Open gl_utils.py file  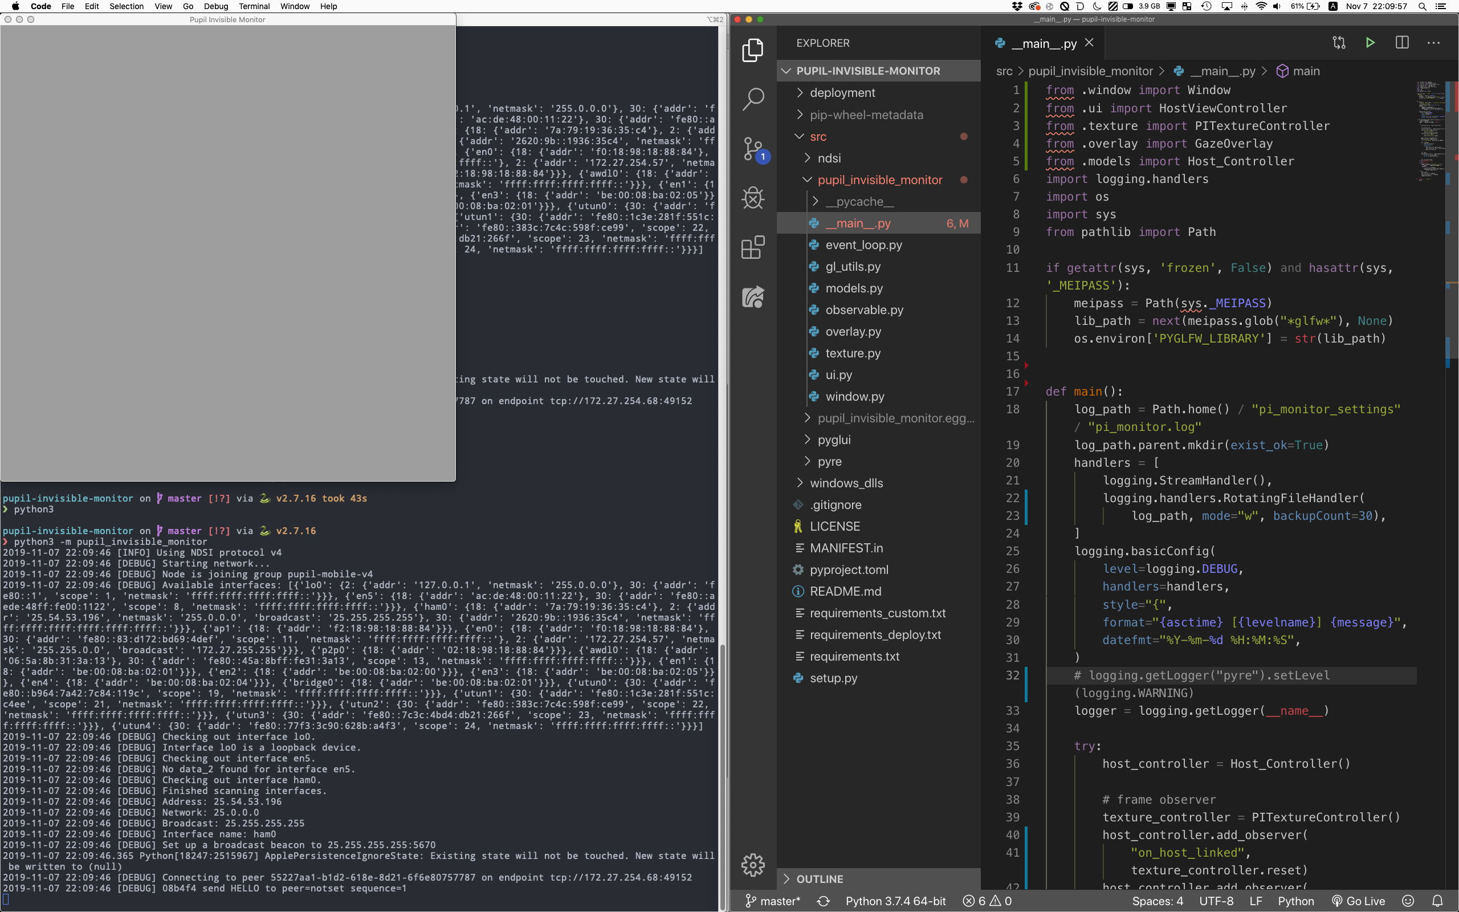878,267
